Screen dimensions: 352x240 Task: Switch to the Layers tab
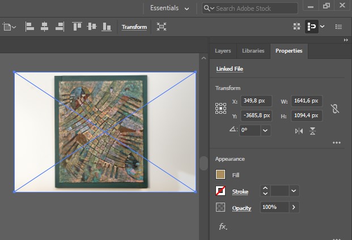point(223,50)
